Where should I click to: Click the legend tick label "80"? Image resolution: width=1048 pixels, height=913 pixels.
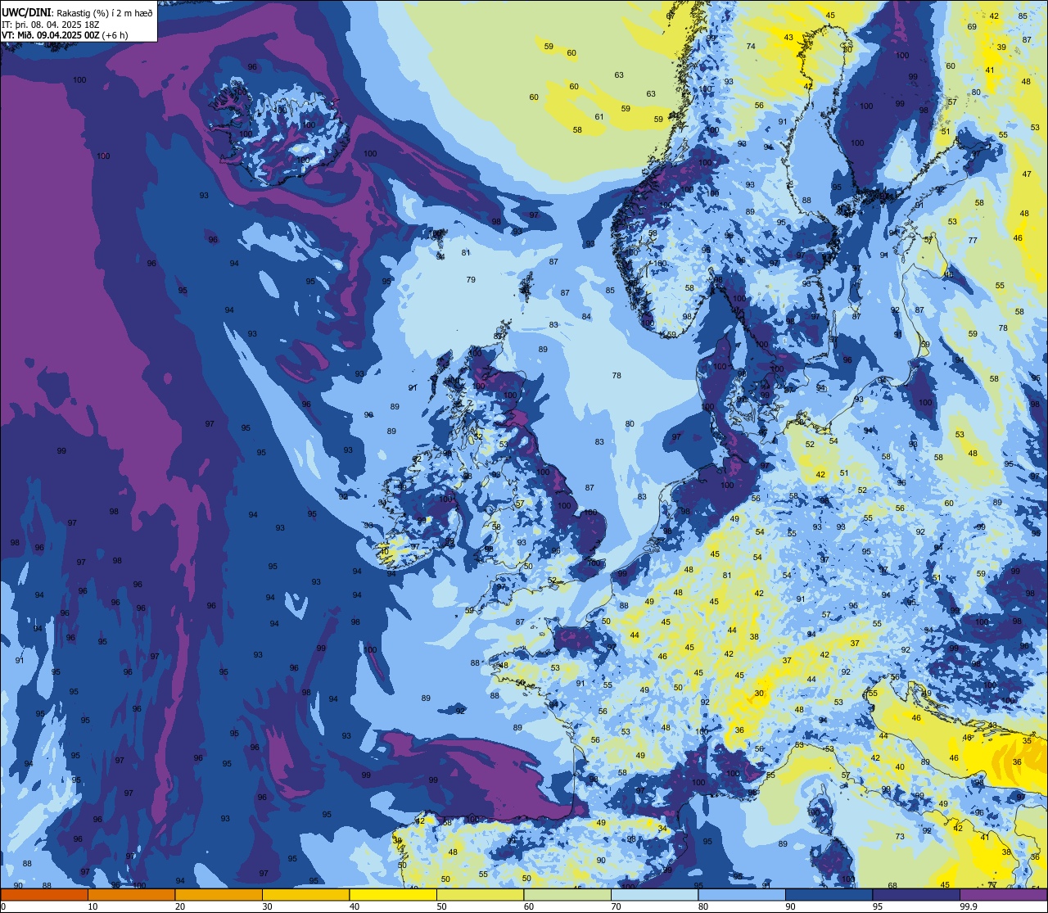coord(703,906)
